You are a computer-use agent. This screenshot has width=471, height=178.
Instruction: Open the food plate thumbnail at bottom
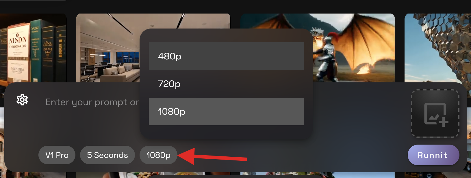[x=153, y=175]
